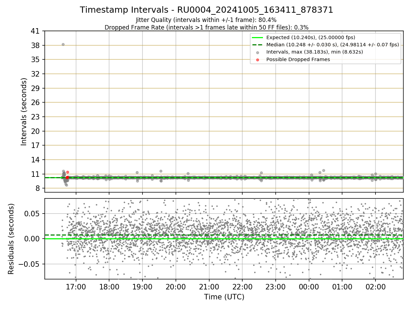Click the outlier data point near 38 seconds

coord(63,44)
